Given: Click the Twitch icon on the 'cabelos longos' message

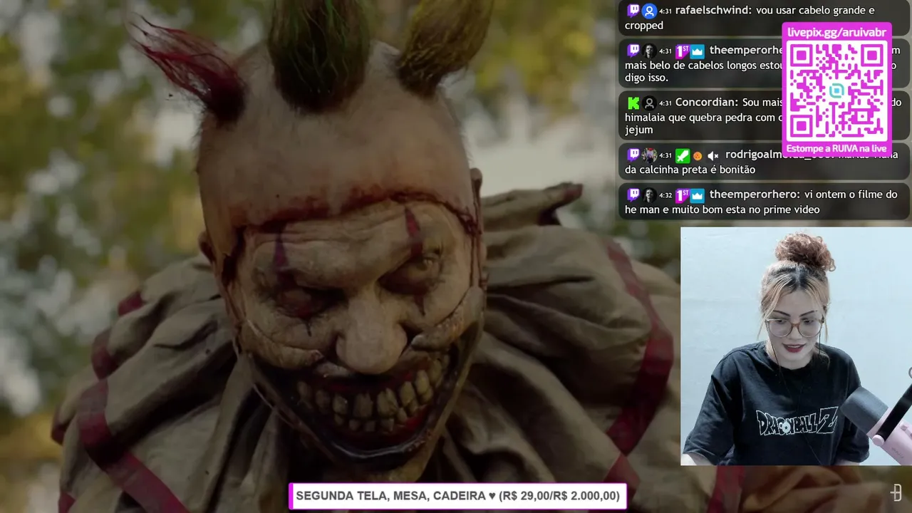Looking at the screenshot, I should 633,51.
